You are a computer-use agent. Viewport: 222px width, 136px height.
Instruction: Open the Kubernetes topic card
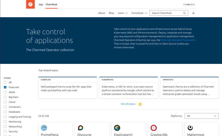pyautogui.click(x=129, y=87)
